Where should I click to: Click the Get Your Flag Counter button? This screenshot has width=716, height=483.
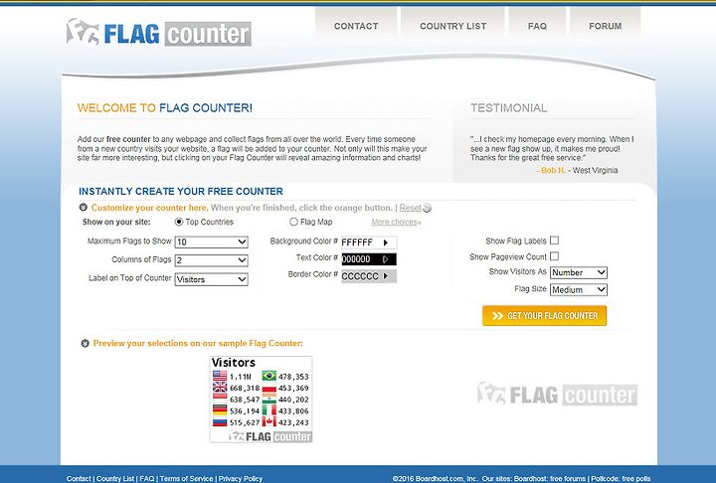[544, 316]
